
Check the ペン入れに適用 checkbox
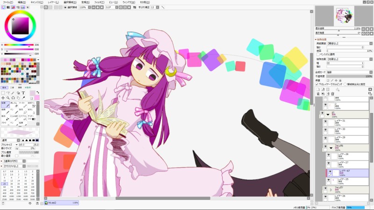pyautogui.click(x=318, y=54)
